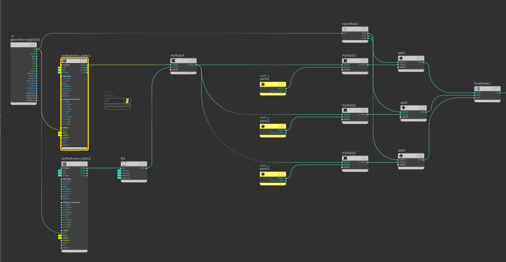Click the vectofloat1 node's icon

(x=345, y=29)
